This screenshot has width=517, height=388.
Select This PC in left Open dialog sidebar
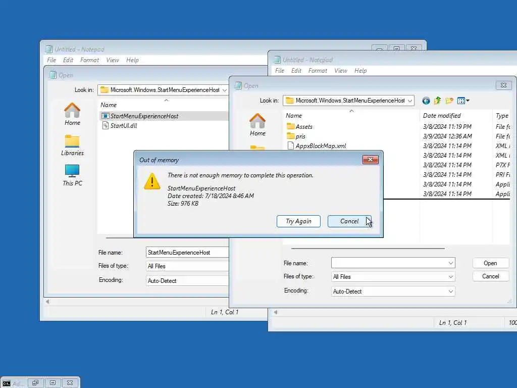tap(72, 175)
